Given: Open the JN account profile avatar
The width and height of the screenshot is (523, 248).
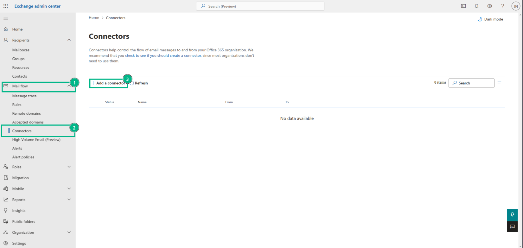Looking at the screenshot, I should (x=516, y=6).
